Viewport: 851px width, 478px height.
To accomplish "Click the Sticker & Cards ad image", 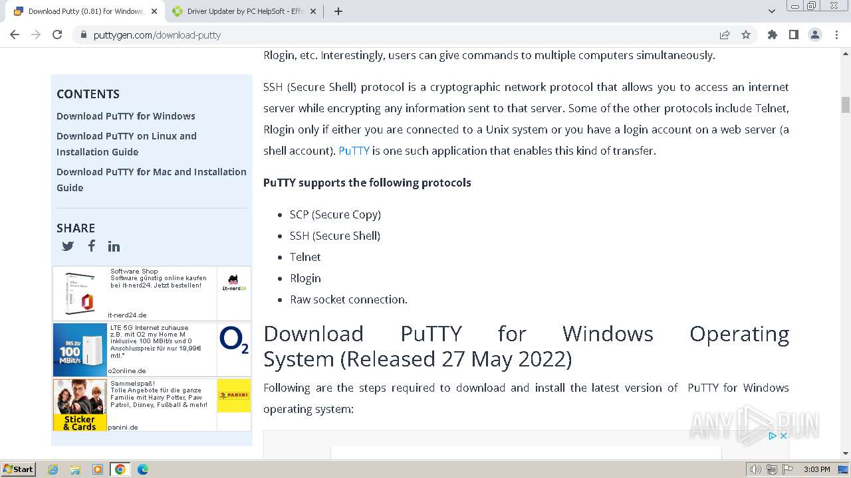I will [80, 405].
